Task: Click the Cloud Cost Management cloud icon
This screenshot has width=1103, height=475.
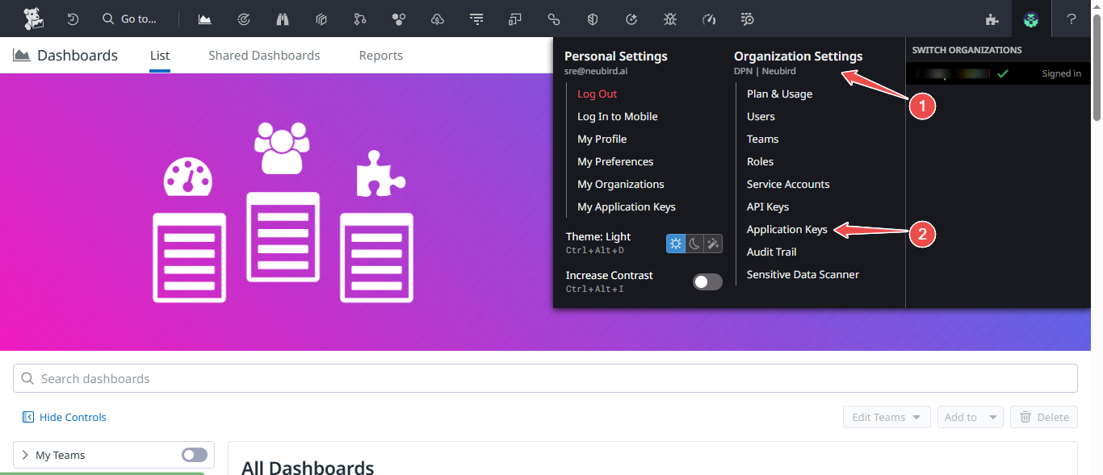Action: click(437, 19)
